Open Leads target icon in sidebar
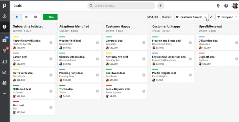Screen dimensions: 239x122 (4, 16)
